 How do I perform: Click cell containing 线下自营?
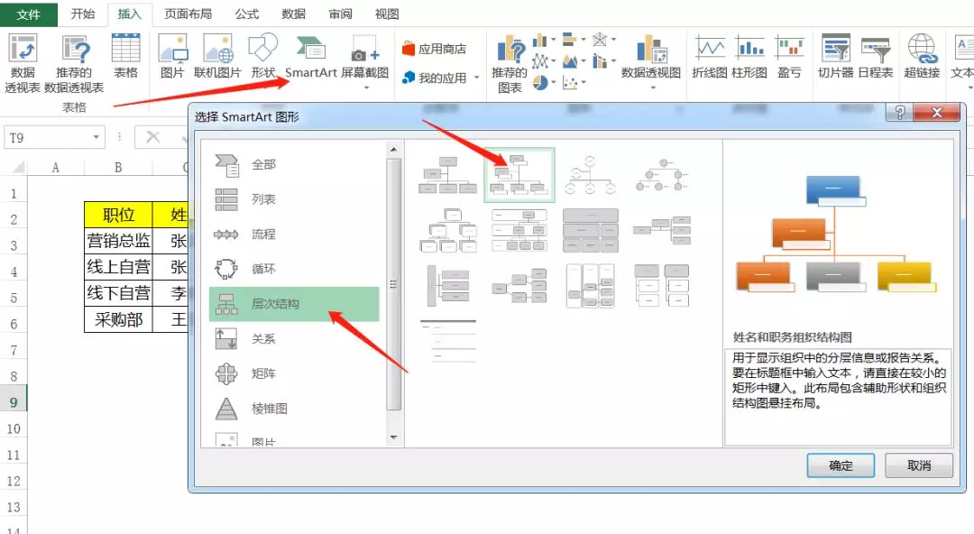118,293
